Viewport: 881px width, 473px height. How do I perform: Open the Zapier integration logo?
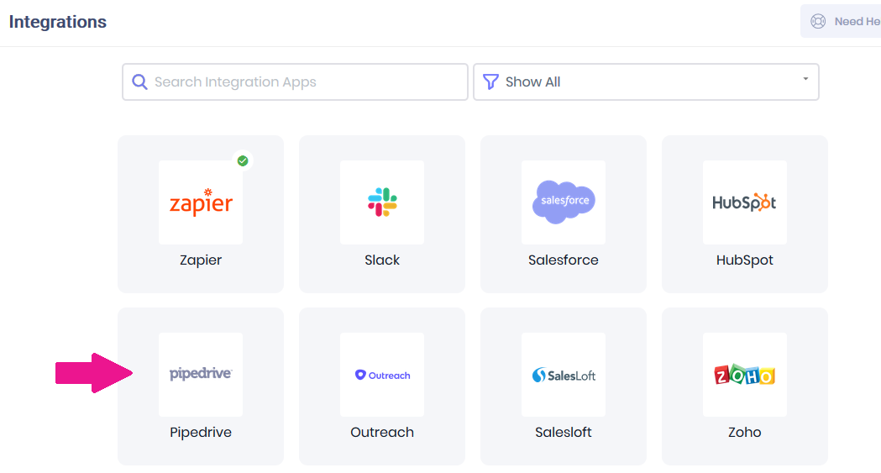(201, 202)
